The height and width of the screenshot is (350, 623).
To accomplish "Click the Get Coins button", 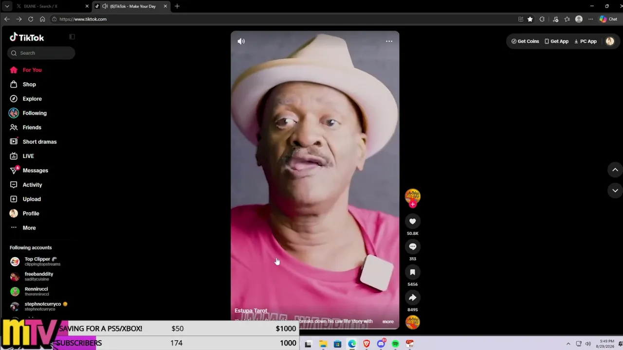I will click(525, 41).
